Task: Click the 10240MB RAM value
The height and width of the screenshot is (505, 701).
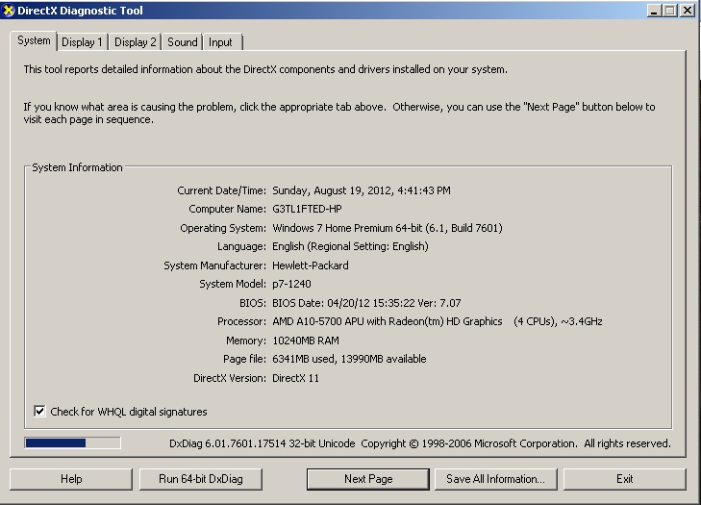Action: pos(306,341)
